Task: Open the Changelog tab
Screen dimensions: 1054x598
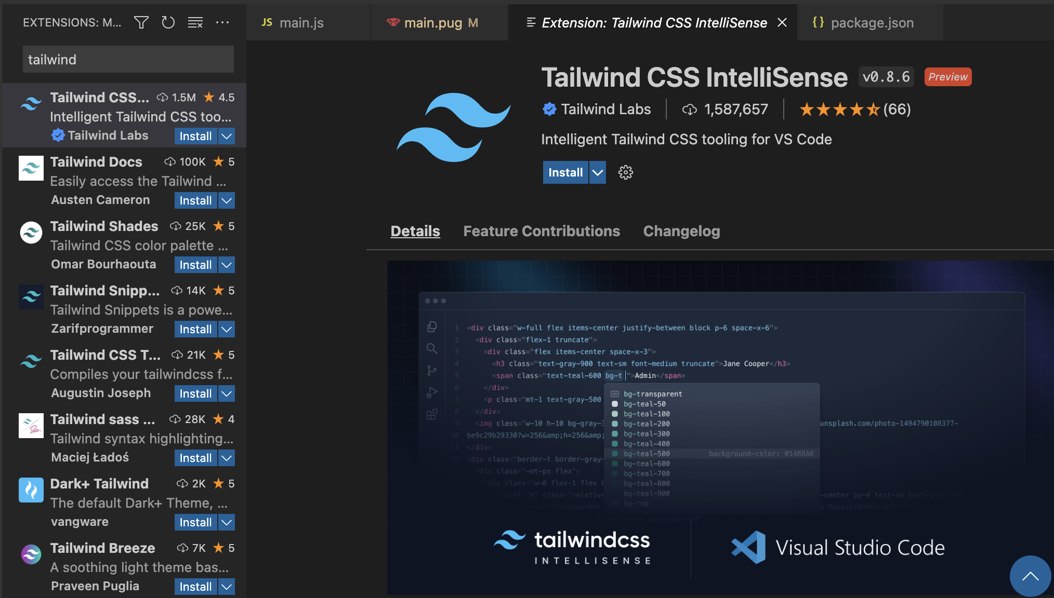Action: (x=681, y=231)
